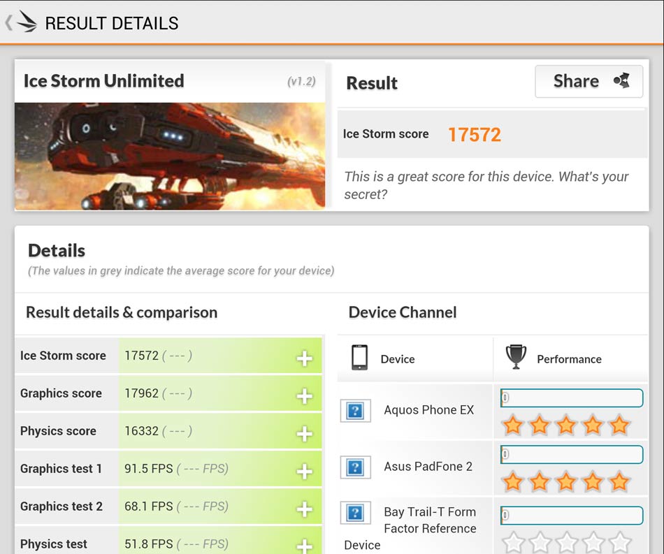Click the 16332 Physics score value
The width and height of the screenshot is (664, 554).
click(x=141, y=431)
